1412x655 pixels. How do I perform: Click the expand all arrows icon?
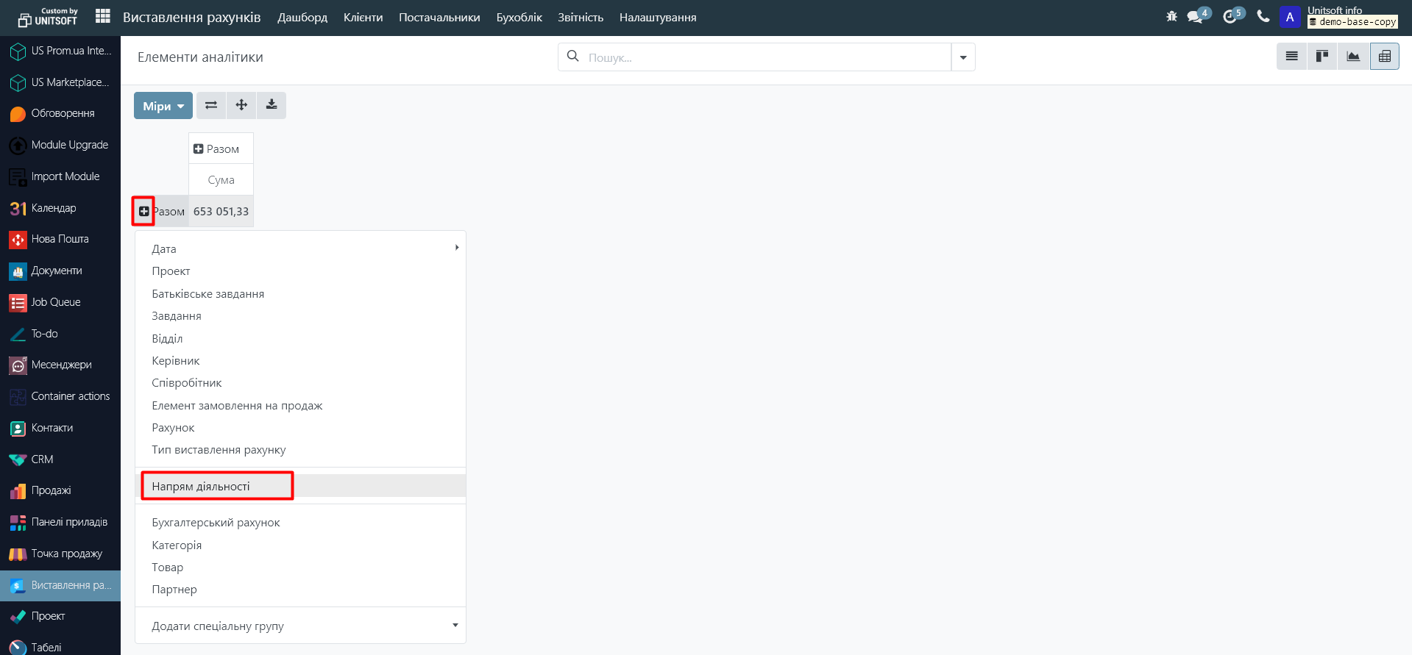tap(241, 105)
